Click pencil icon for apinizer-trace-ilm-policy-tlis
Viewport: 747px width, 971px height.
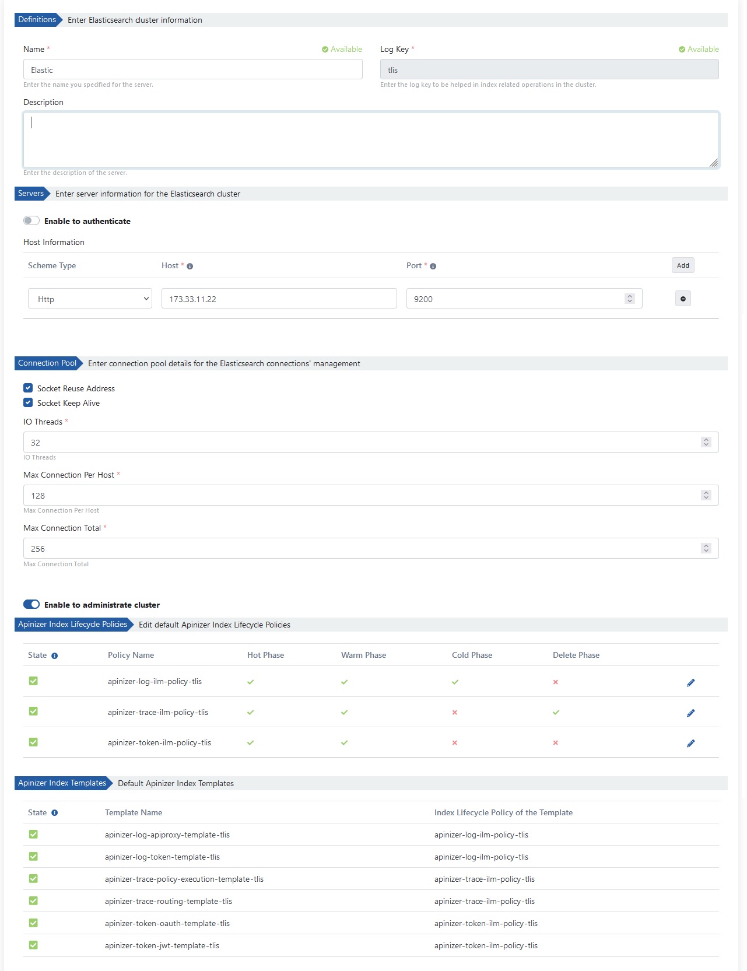click(690, 713)
